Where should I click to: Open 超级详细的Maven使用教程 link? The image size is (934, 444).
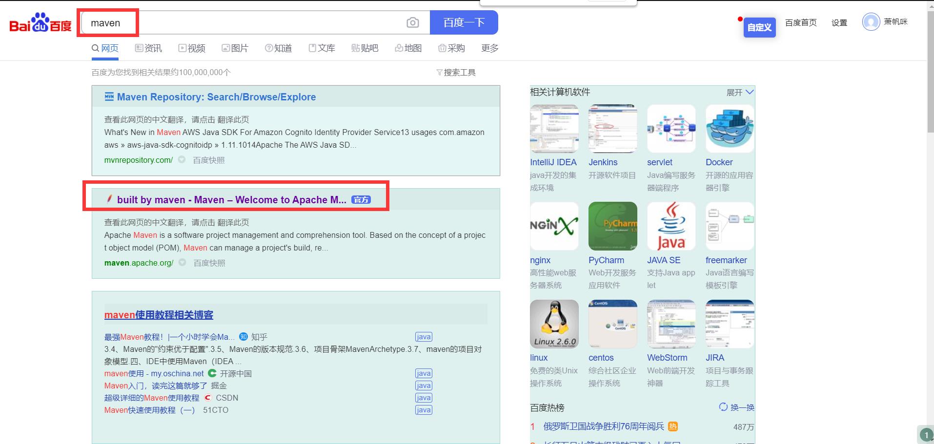point(152,398)
